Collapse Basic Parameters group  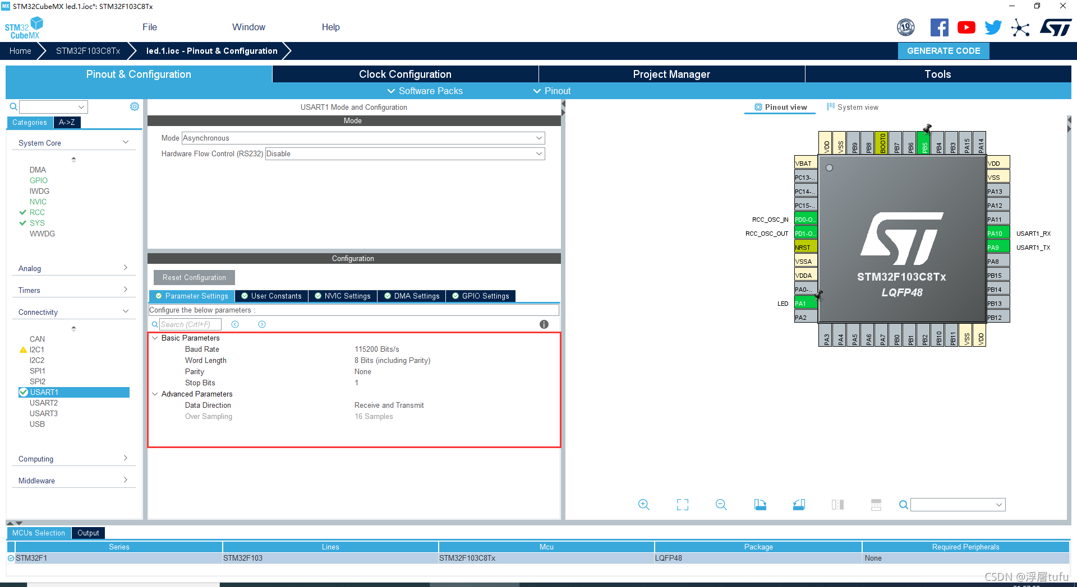(x=155, y=338)
